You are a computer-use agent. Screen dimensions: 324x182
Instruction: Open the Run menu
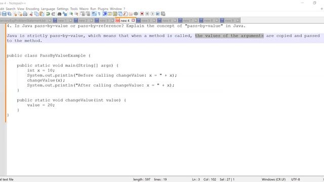(x=93, y=9)
